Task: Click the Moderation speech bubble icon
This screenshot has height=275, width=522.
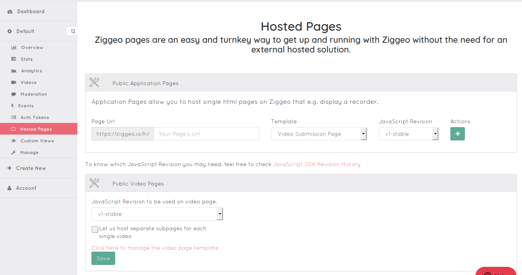Action: coord(14,94)
